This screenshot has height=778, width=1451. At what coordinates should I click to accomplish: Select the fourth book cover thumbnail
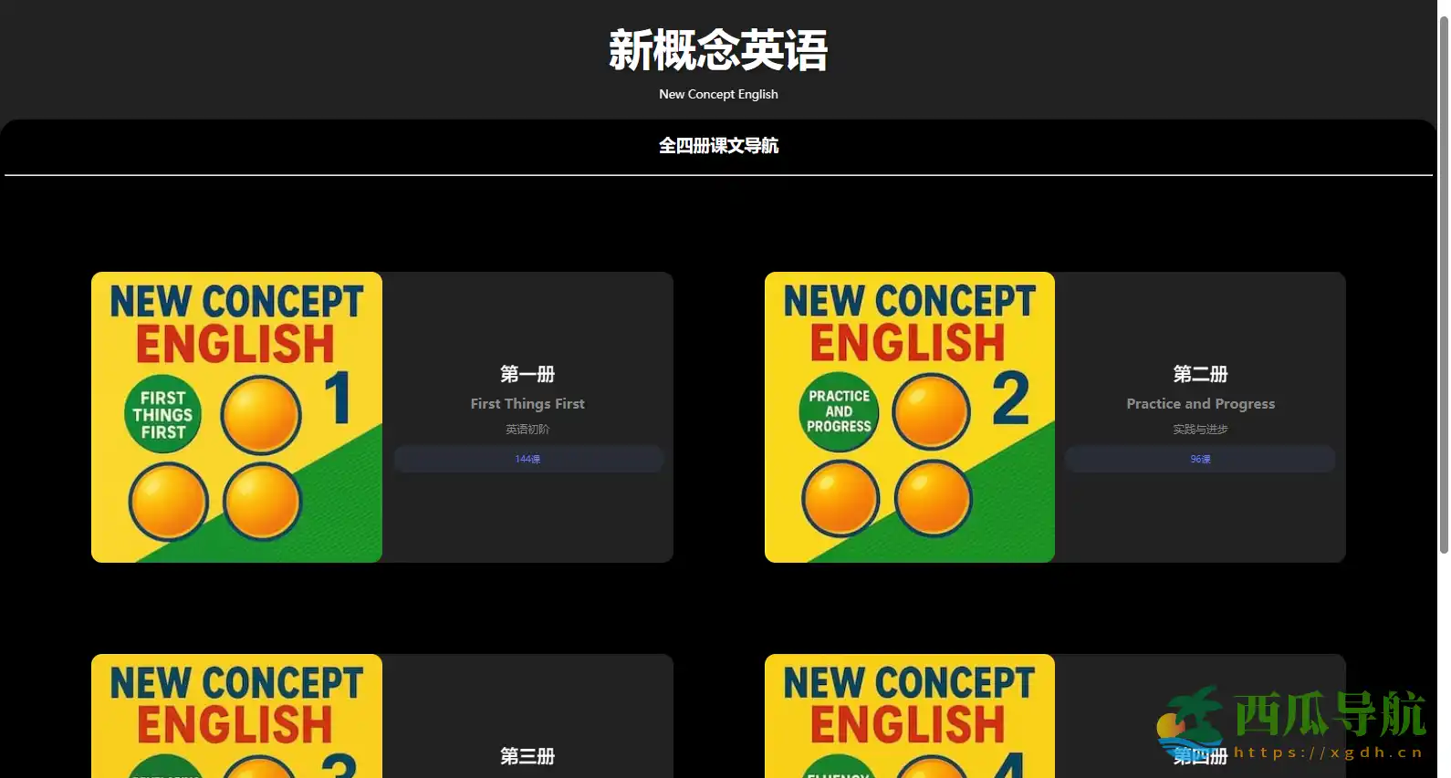click(909, 716)
